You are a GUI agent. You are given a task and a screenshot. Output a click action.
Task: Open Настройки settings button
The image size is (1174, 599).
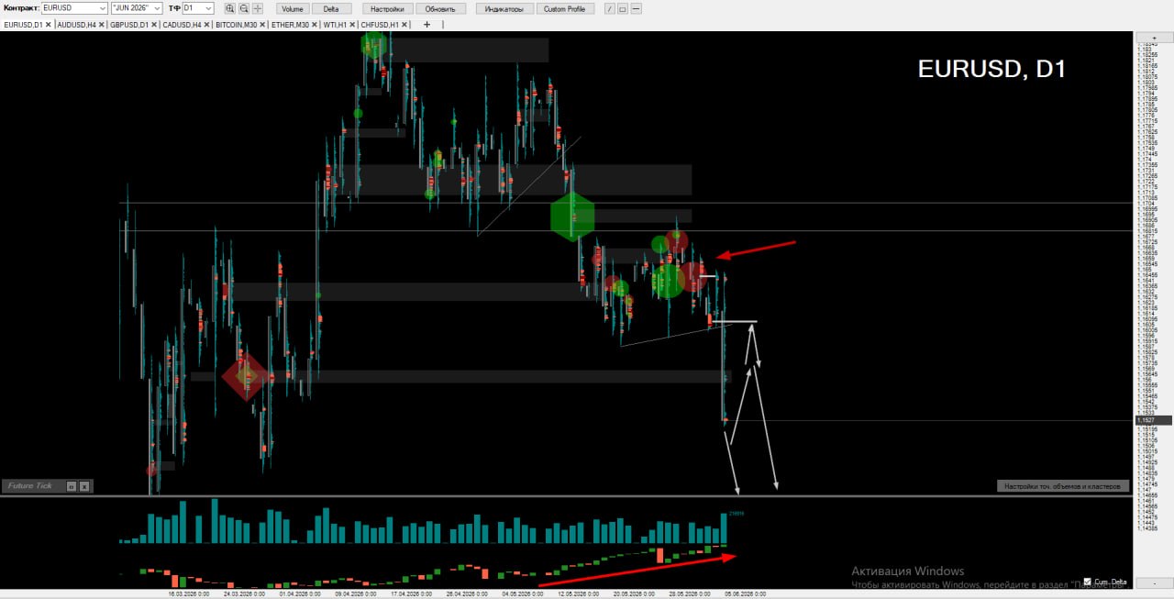click(x=387, y=8)
